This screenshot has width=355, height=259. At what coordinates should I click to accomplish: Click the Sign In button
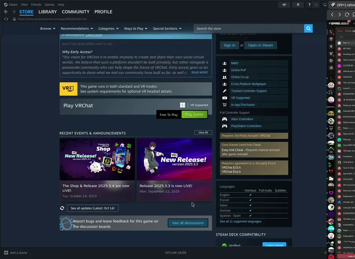click(x=229, y=45)
